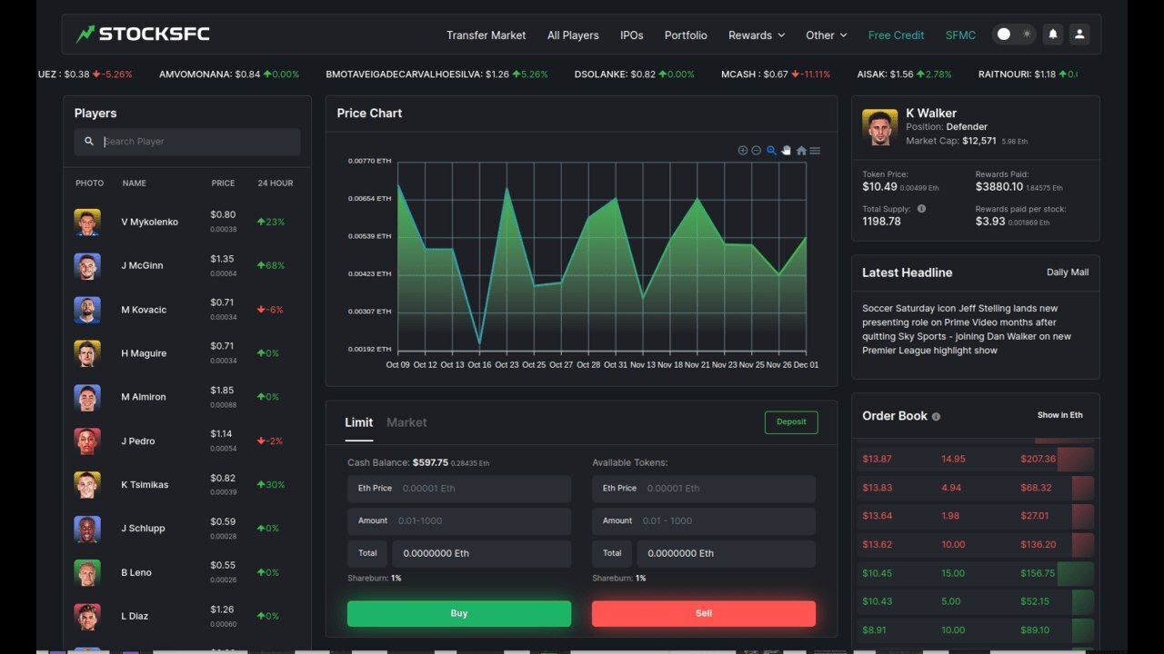Click the AMVOMONANA ticker entry
The width and height of the screenshot is (1164, 654).
click(x=229, y=74)
